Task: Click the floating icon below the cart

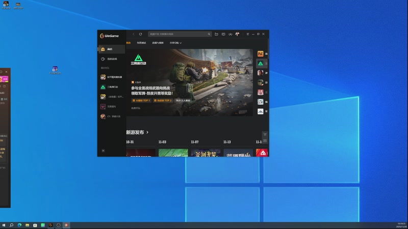Action: [x=265, y=141]
